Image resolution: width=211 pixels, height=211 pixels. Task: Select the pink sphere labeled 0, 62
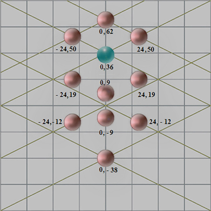tap(105, 19)
